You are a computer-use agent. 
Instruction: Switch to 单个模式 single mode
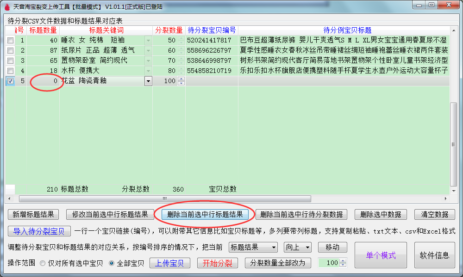[x=381, y=255]
